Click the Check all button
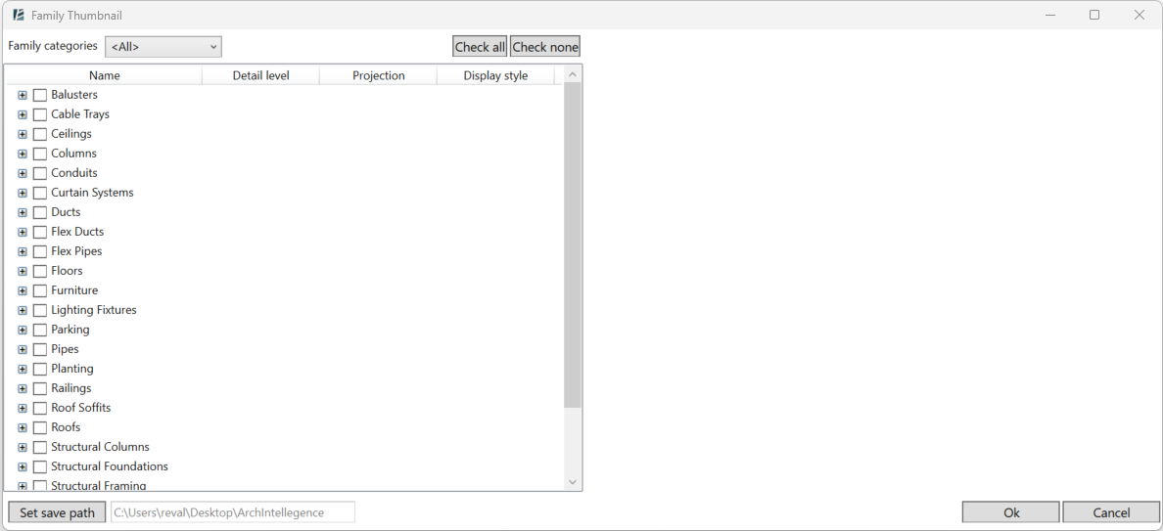The width and height of the screenshot is (1163, 531). [480, 47]
